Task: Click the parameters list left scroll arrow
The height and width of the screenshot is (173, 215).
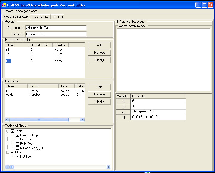Action: [7, 120]
